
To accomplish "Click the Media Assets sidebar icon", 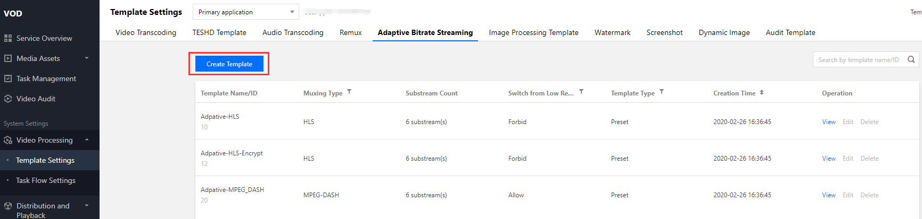I will [x=8, y=58].
